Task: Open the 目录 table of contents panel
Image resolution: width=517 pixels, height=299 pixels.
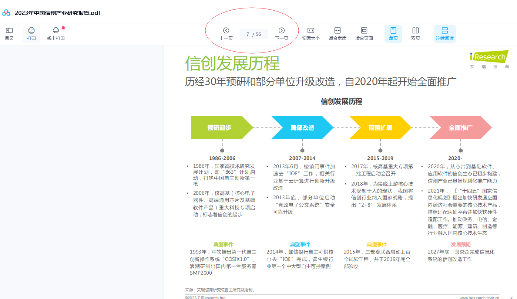Action: (9, 34)
